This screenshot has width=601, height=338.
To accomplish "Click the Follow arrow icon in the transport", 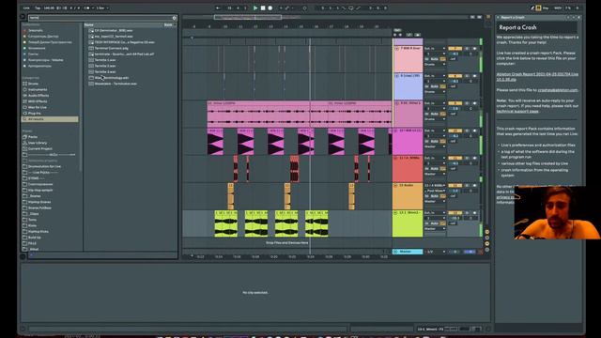I will point(218,8).
